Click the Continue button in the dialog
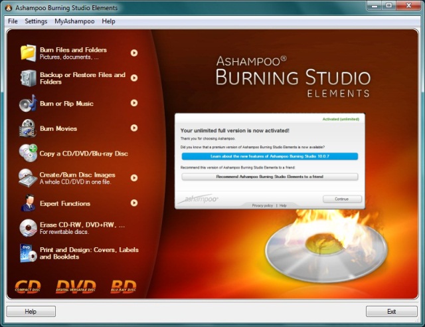The width and height of the screenshot is (425, 327). click(x=342, y=199)
